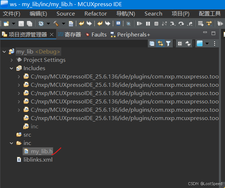
Task: Click the Drop to Frame icon
Action: [201, 23]
